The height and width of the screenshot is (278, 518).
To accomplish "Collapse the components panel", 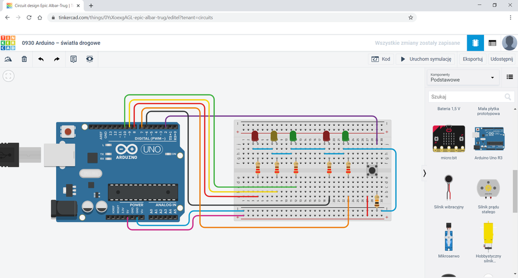I will coord(425,173).
